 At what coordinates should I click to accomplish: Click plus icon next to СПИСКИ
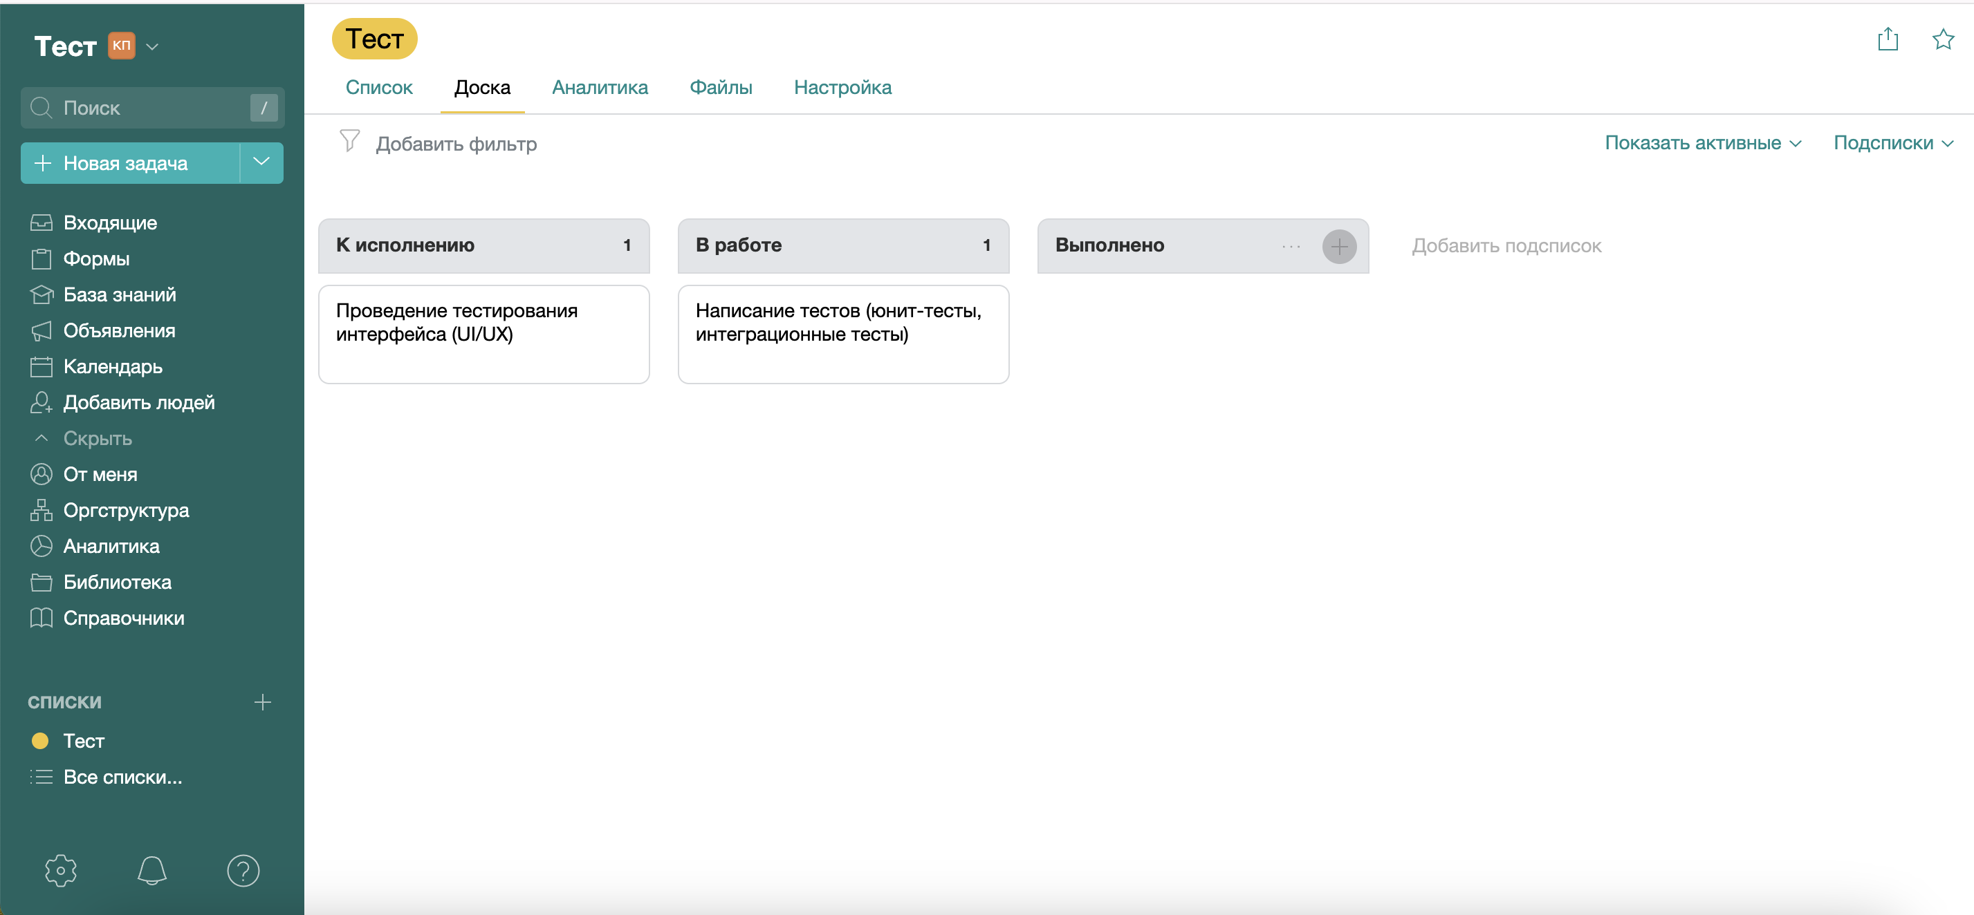262,702
